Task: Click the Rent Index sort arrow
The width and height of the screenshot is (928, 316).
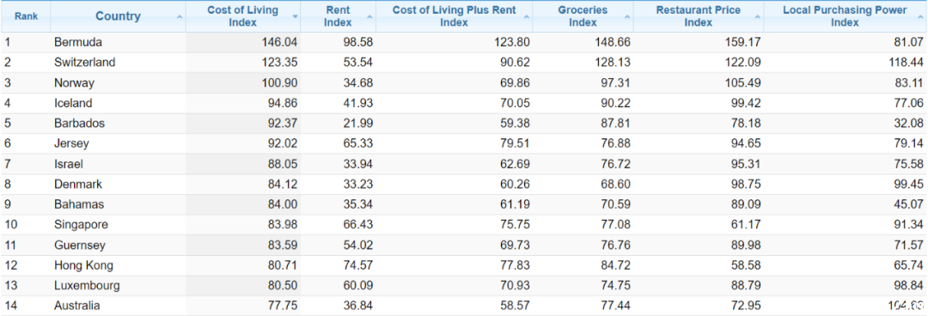Action: (369, 17)
